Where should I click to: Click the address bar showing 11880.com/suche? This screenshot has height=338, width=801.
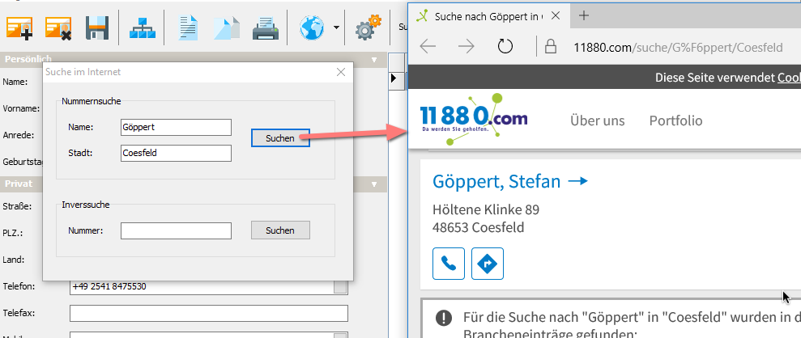[x=677, y=48]
